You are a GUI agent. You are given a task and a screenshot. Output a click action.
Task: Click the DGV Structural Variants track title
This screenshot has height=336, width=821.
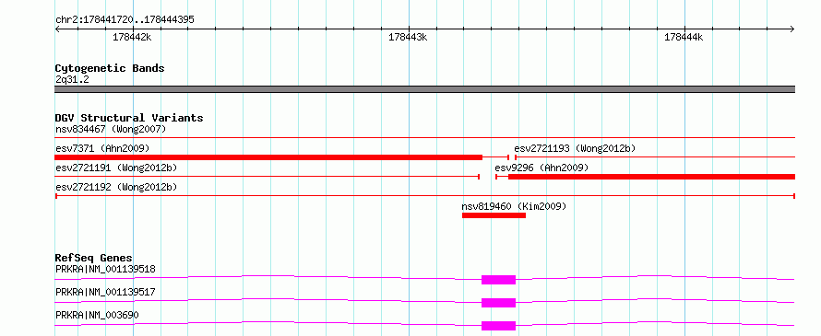(x=129, y=118)
